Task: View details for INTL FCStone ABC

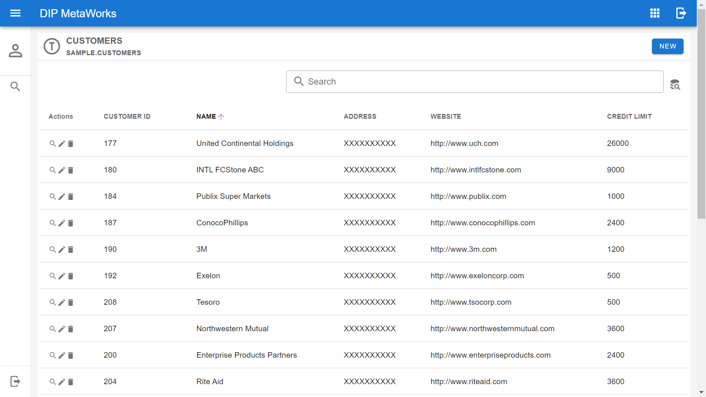Action: 53,170
